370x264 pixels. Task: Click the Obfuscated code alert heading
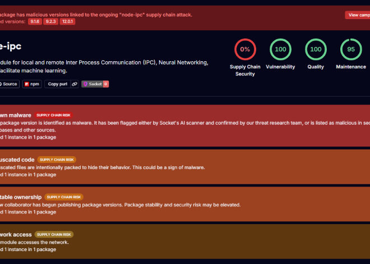pos(17,160)
